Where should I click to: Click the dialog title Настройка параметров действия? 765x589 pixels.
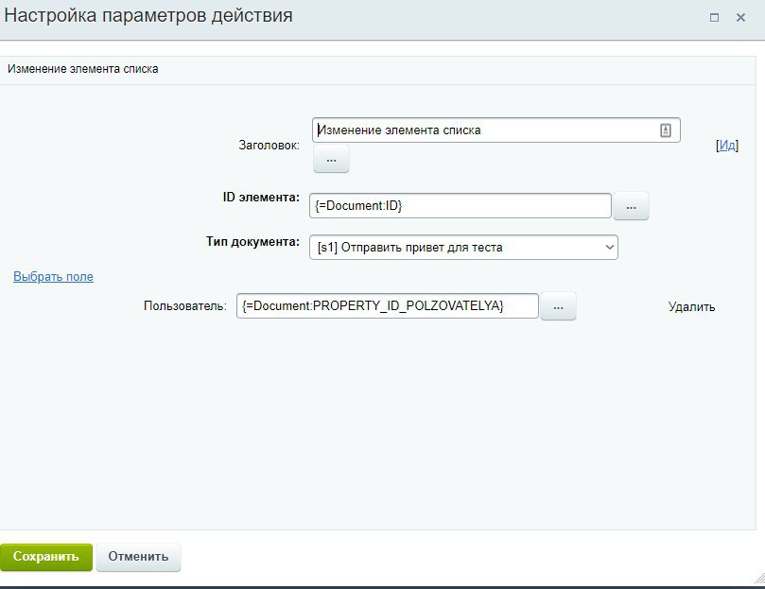click(x=148, y=16)
